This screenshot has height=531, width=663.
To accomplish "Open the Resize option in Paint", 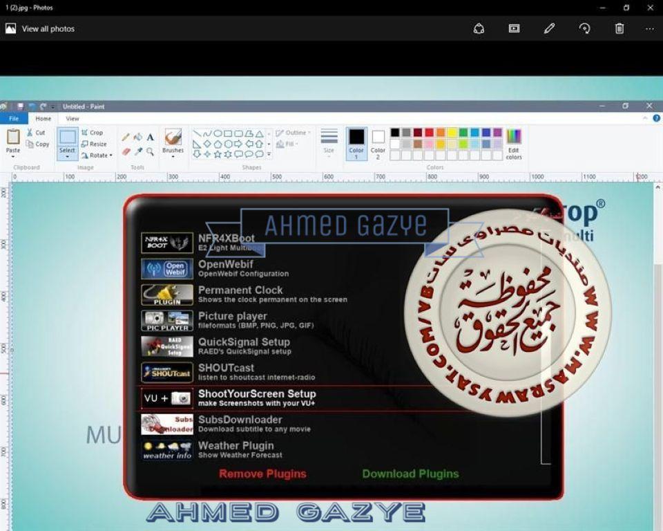I will [x=94, y=144].
